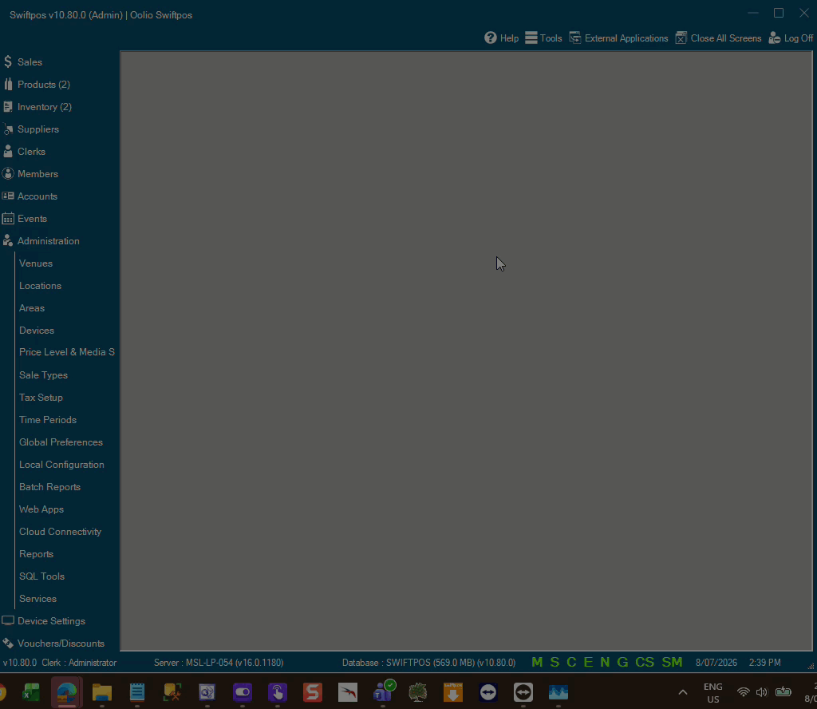Open Time Periods
Image resolution: width=817 pixels, height=709 pixels.
point(47,420)
